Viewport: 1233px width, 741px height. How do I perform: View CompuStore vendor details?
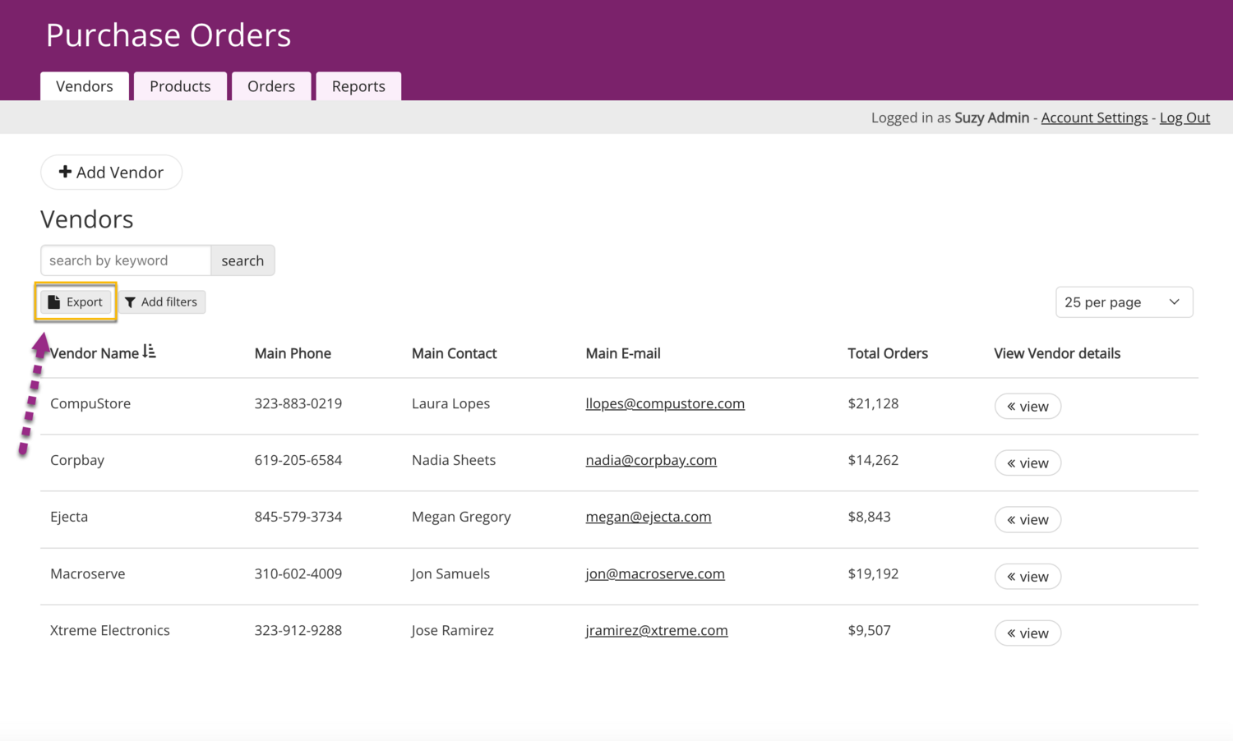(x=1027, y=406)
